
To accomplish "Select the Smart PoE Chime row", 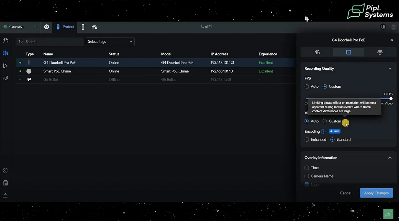I will click(156, 71).
